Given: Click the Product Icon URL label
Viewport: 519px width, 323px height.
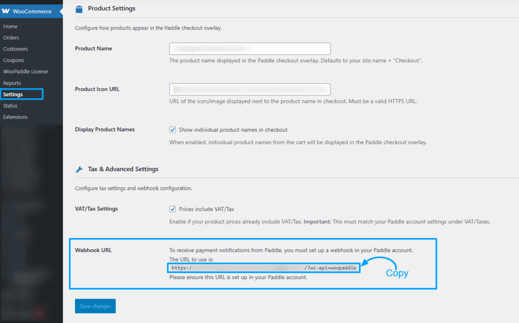Looking at the screenshot, I should (x=97, y=89).
